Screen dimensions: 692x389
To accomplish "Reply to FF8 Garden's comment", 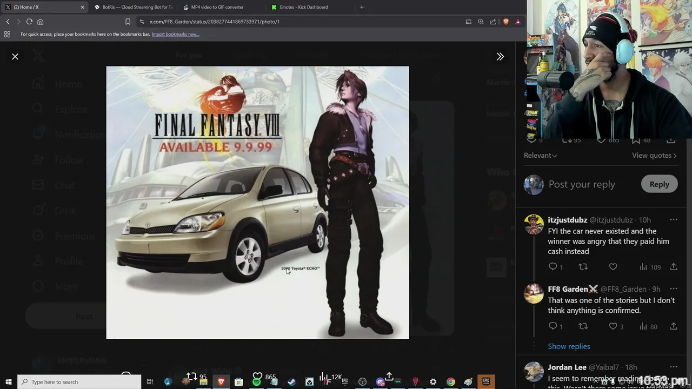I will point(553,326).
